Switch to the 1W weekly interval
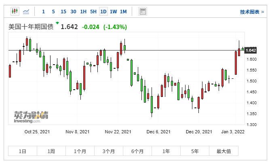The width and height of the screenshot is (272, 164). 114,12
